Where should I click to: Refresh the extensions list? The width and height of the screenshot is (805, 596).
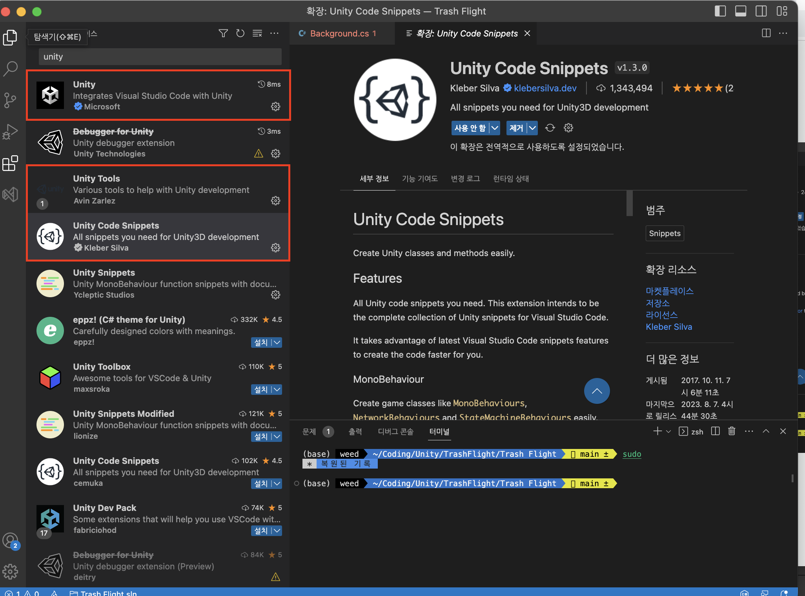tap(240, 33)
